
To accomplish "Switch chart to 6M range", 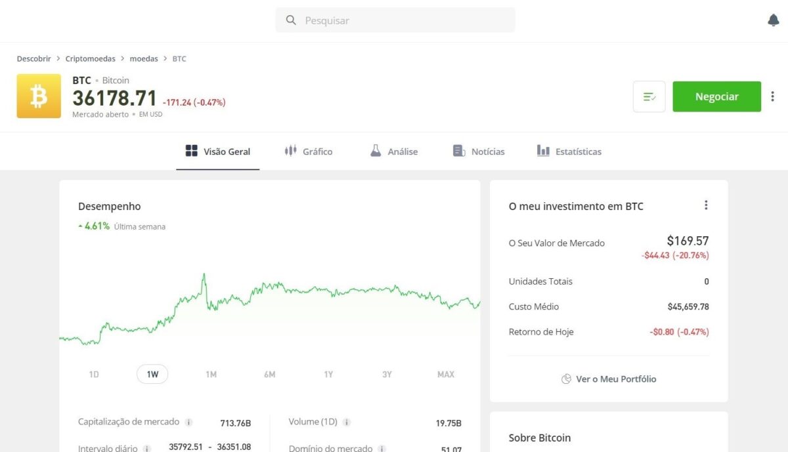I will pos(270,375).
